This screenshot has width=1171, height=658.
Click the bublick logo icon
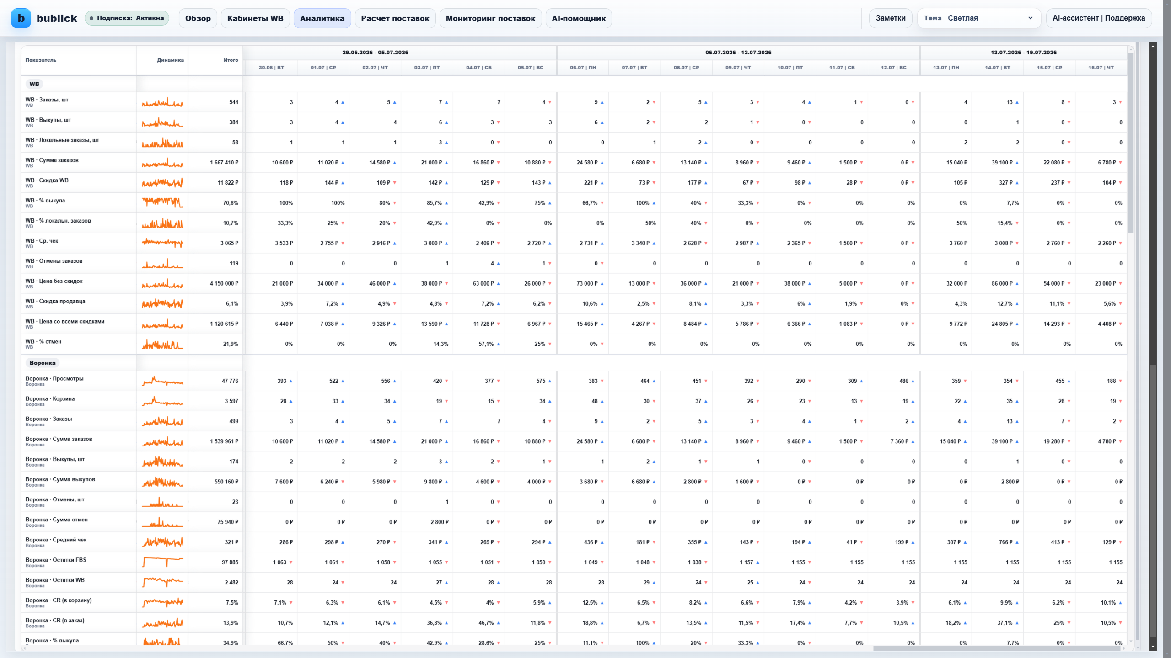coord(21,18)
